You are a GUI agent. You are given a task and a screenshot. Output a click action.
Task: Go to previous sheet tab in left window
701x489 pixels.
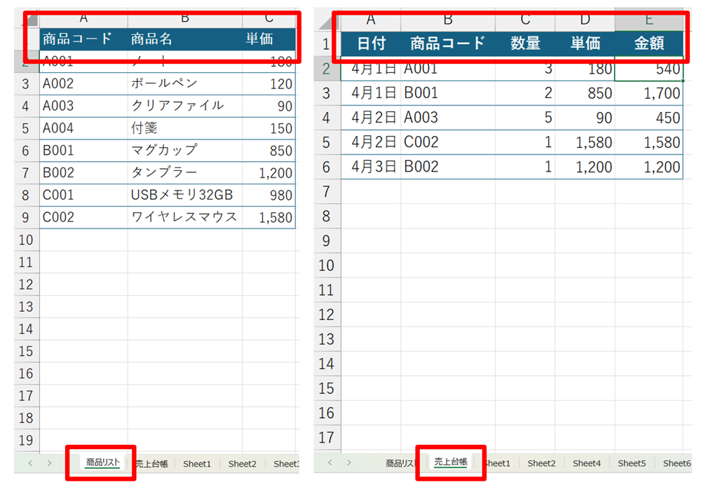(x=30, y=463)
